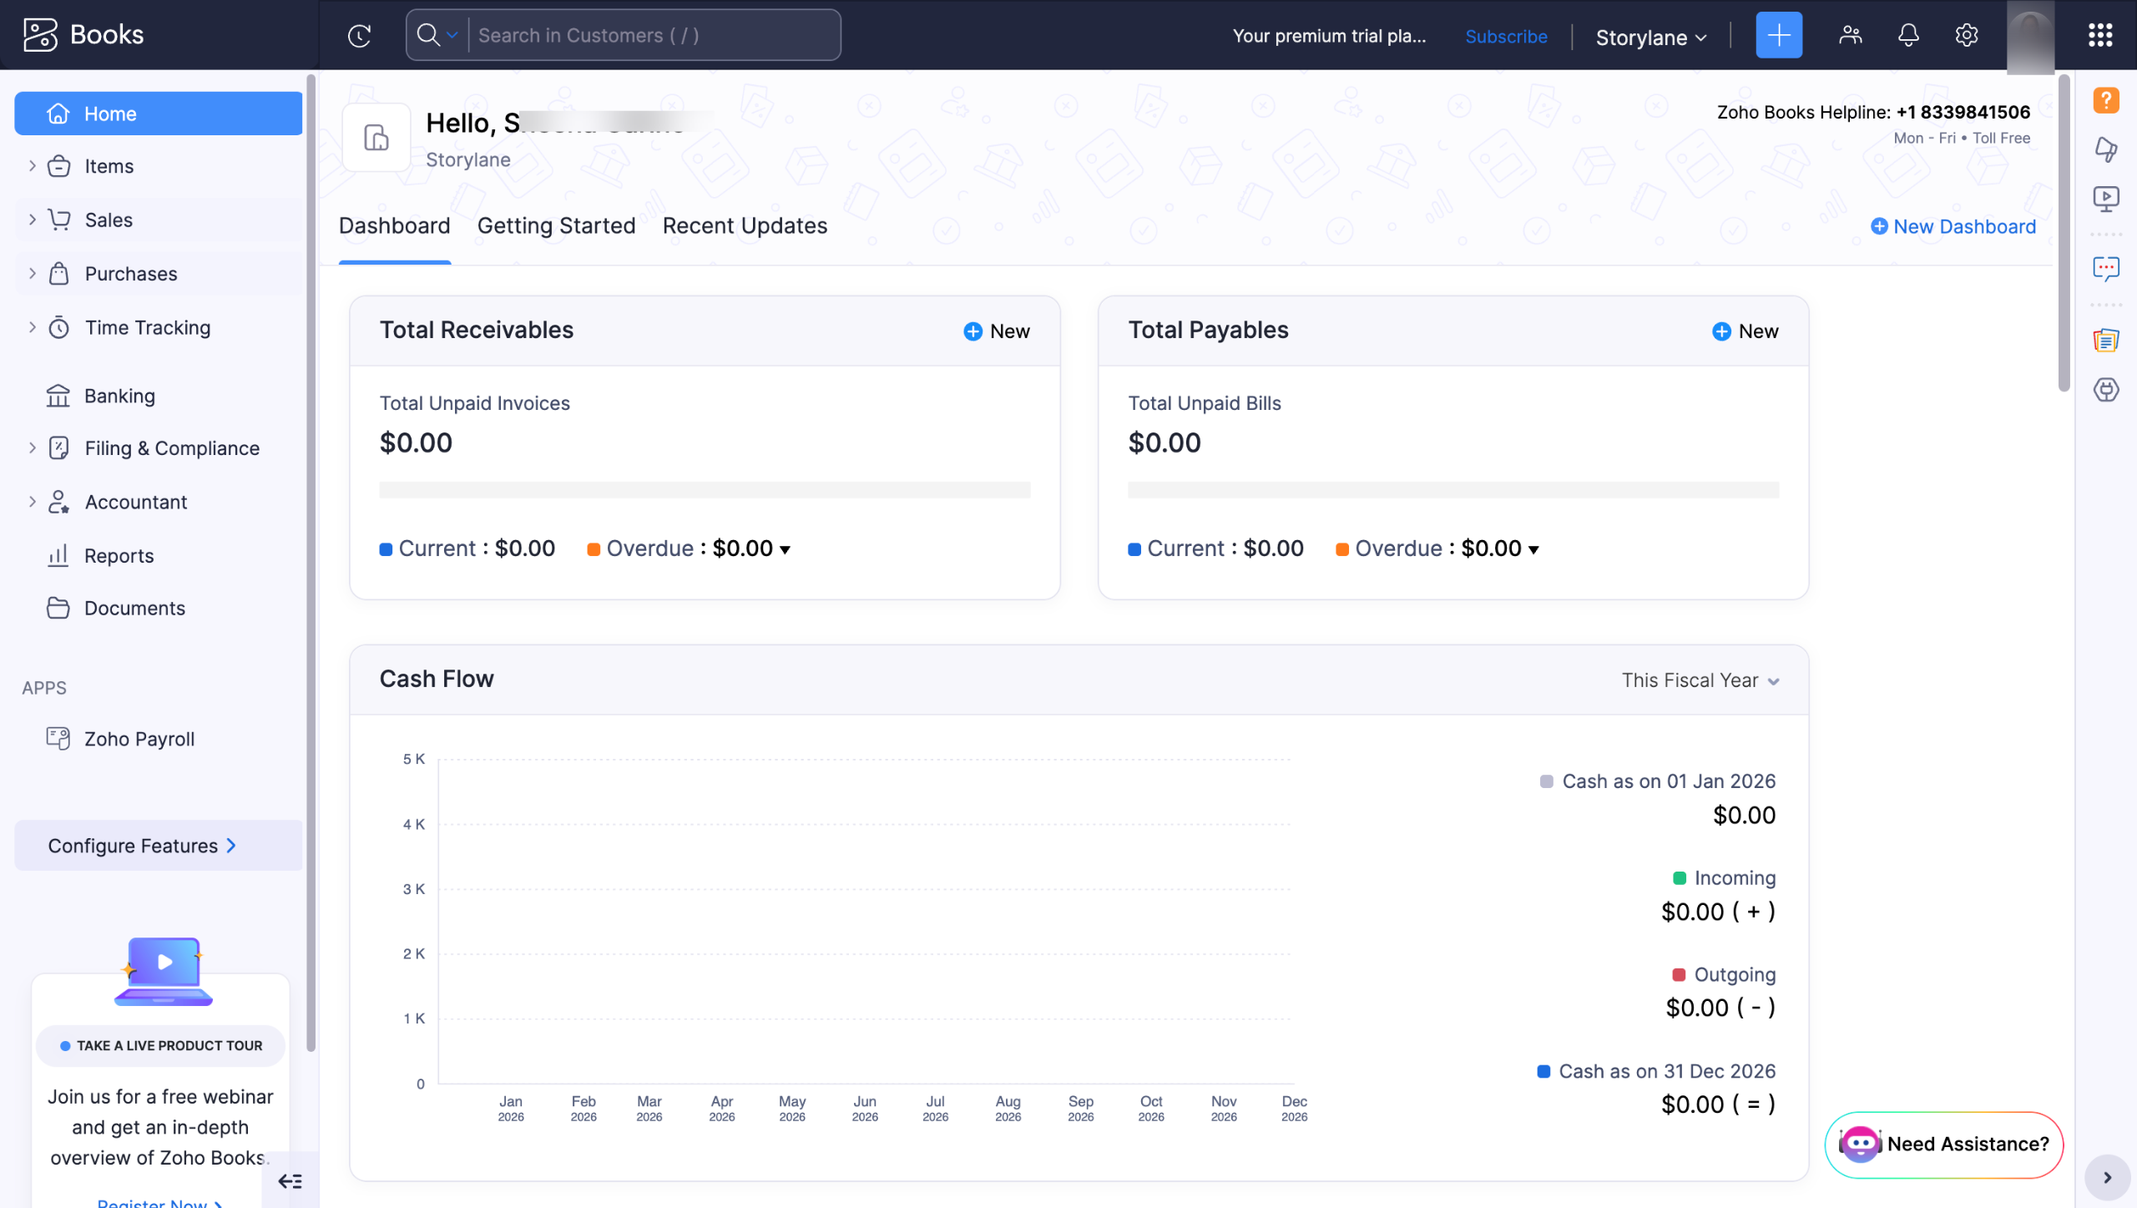Click the Subscribe link
The height and width of the screenshot is (1208, 2137).
coord(1505,37)
